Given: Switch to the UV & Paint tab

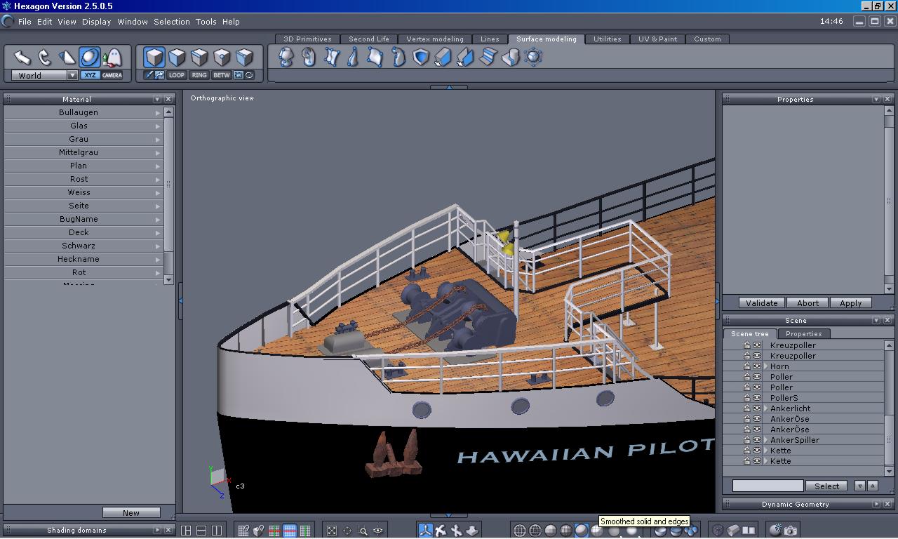Looking at the screenshot, I should 657,39.
